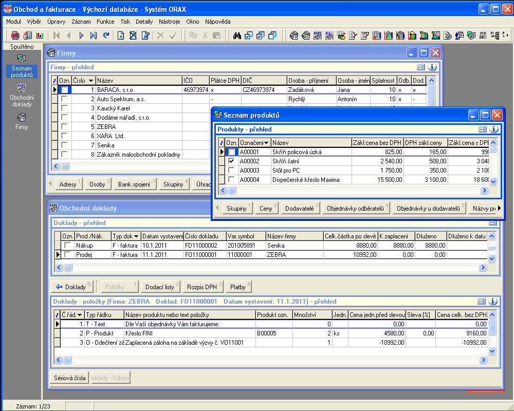Open Firmy icon in the left sidebar

(22, 121)
